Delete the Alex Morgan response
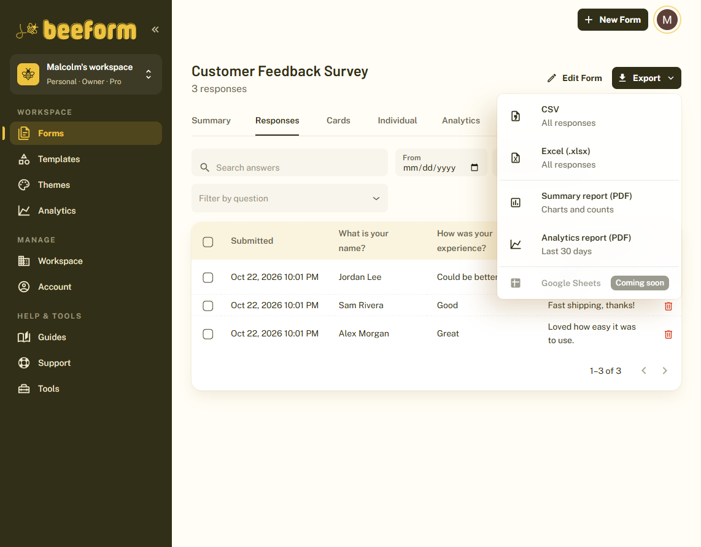This screenshot has height=547, width=701. click(668, 334)
